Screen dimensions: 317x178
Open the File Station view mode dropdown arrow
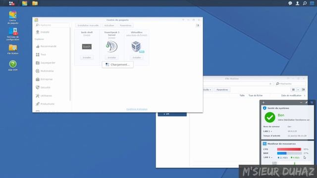point(298,89)
